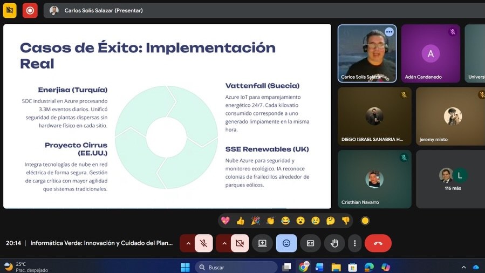
Task: Click the meeting title 'Informática Verde'
Action: 101,243
